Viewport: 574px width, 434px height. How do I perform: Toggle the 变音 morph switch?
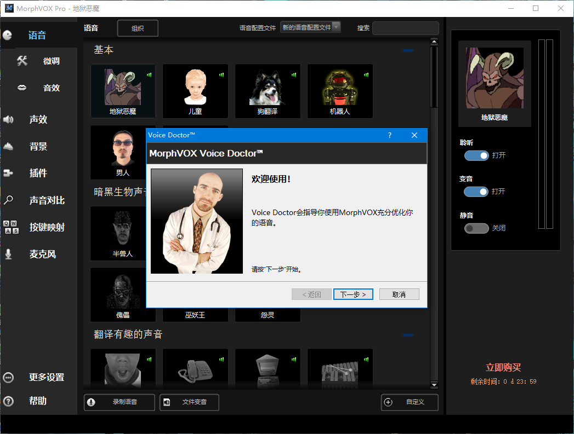pos(476,192)
